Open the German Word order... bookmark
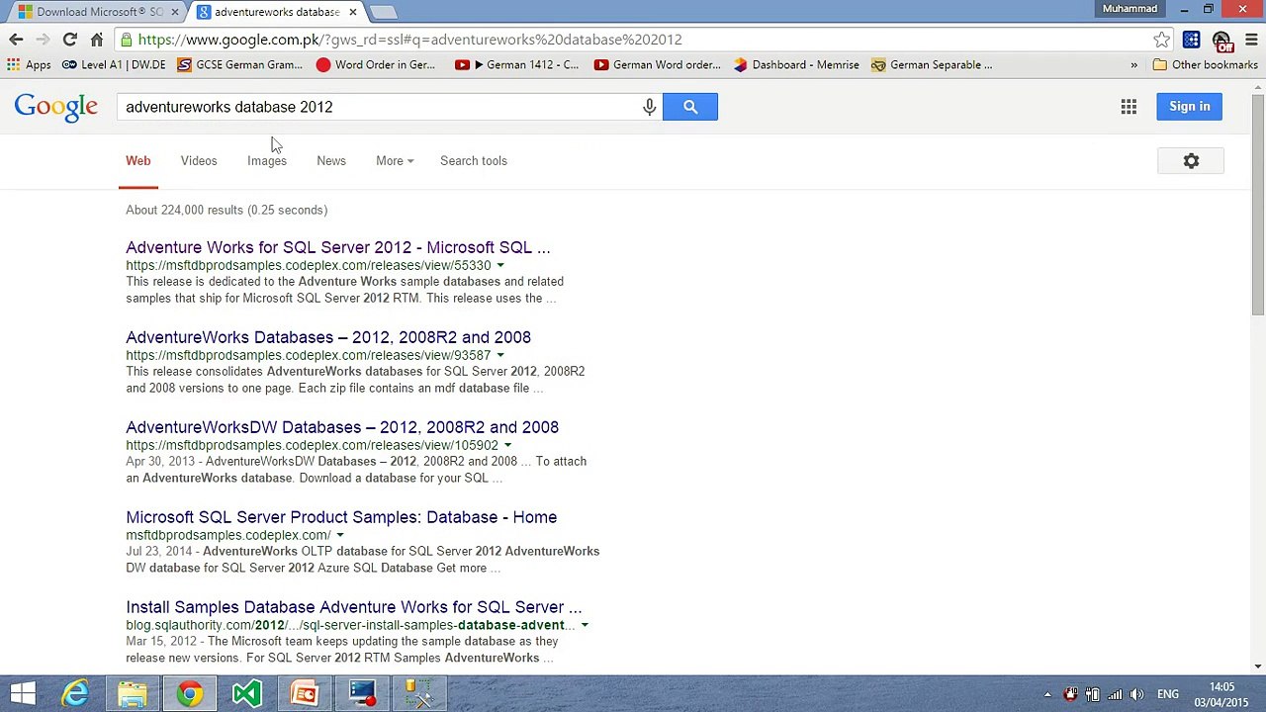1266x712 pixels. click(x=658, y=65)
